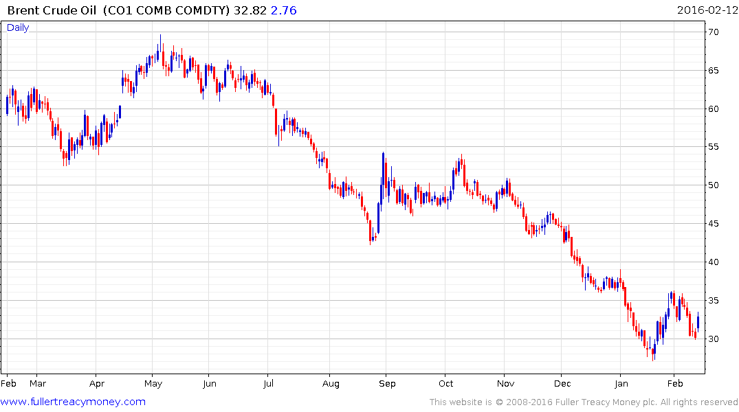
Task: Click the 'Daily' interval label
Action: (18, 27)
